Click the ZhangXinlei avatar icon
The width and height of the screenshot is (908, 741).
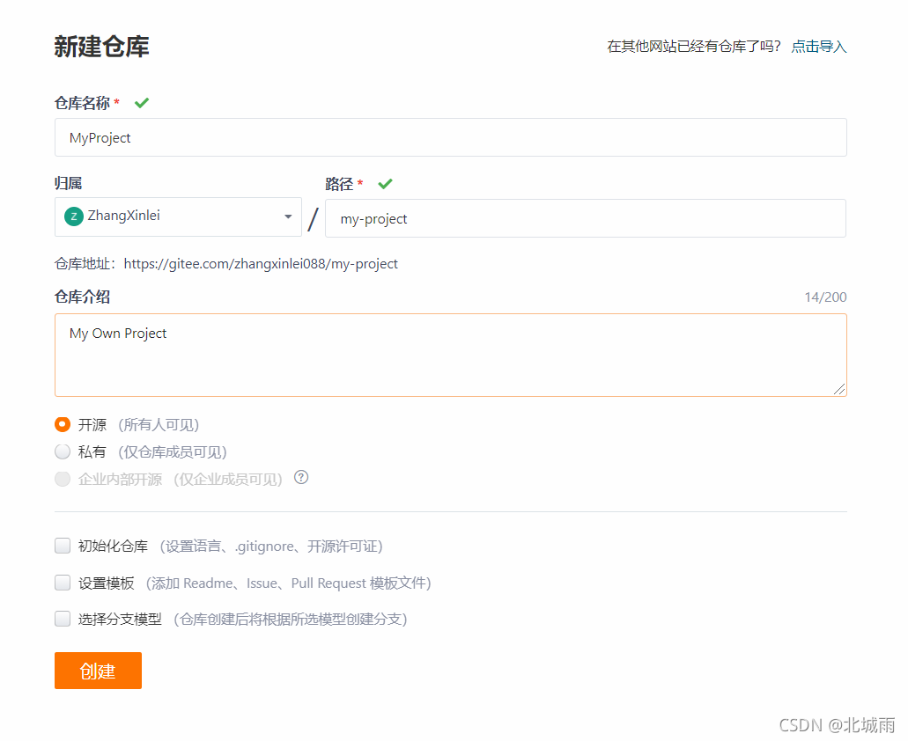74,216
